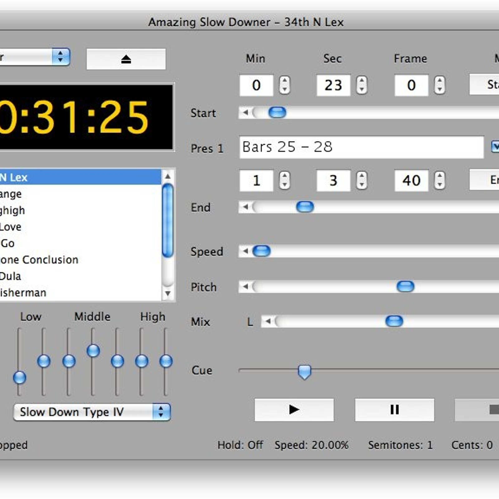This screenshot has height=499, width=499.
Task: Click the track list scroll up arrow
Action: (x=168, y=176)
